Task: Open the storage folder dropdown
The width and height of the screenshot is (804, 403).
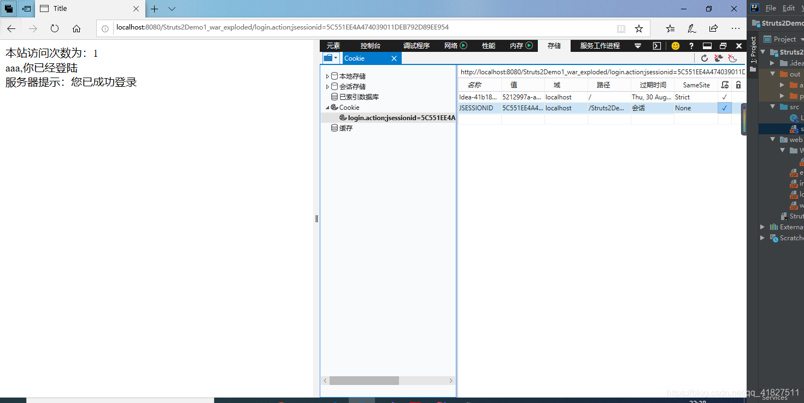Action: pos(331,58)
